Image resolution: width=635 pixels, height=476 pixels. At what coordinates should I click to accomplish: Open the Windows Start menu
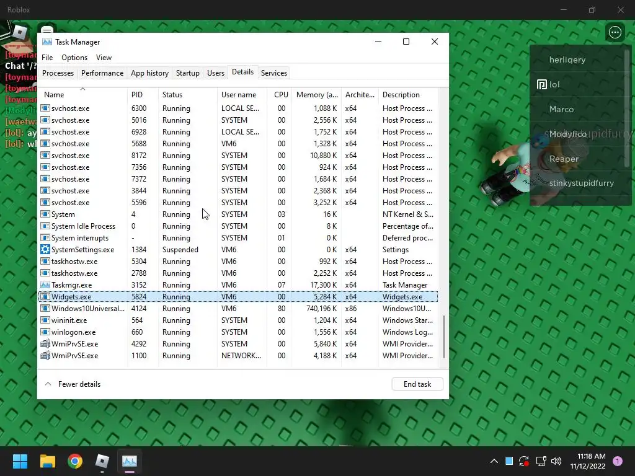tap(20, 461)
